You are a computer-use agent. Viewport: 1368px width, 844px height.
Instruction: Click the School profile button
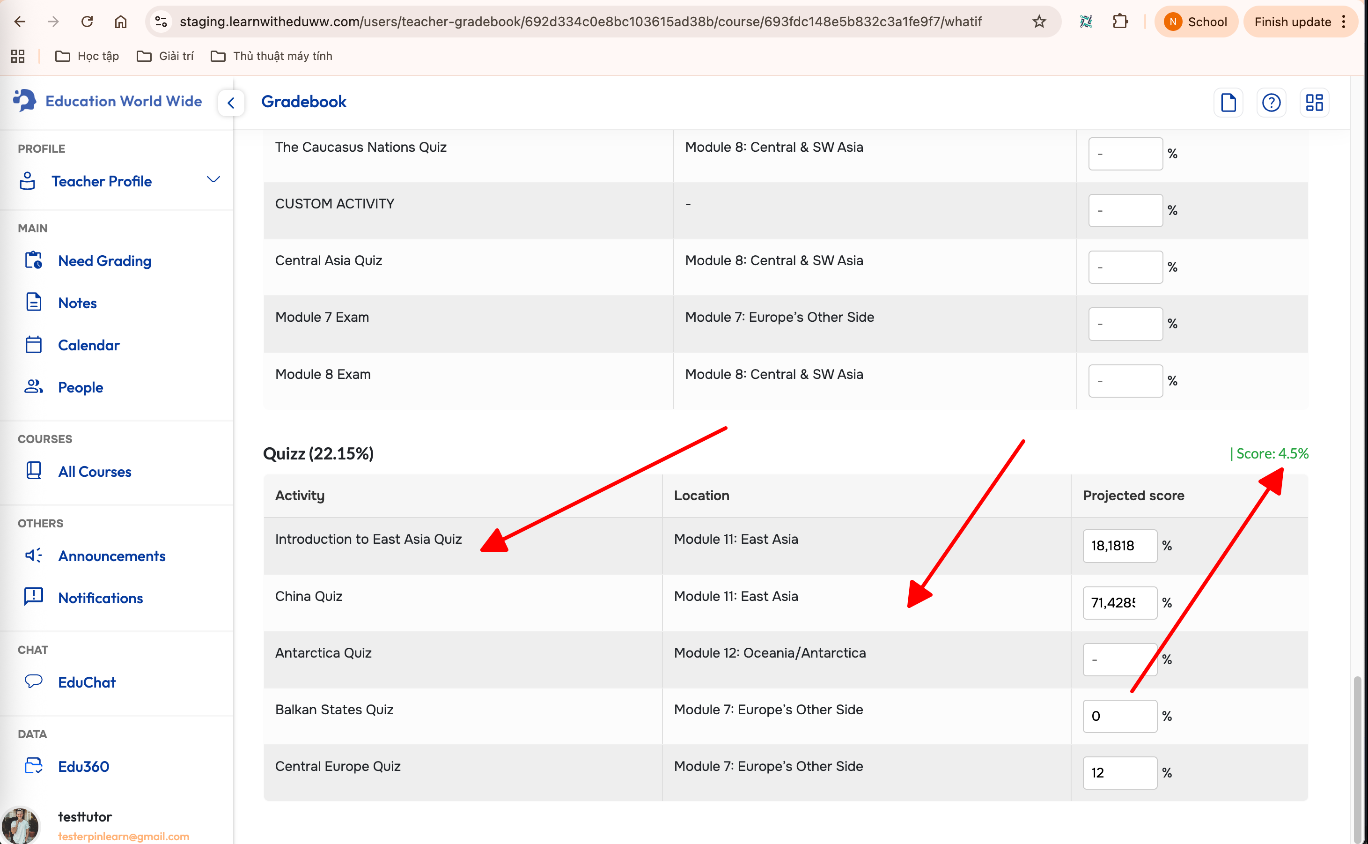coord(1196,22)
